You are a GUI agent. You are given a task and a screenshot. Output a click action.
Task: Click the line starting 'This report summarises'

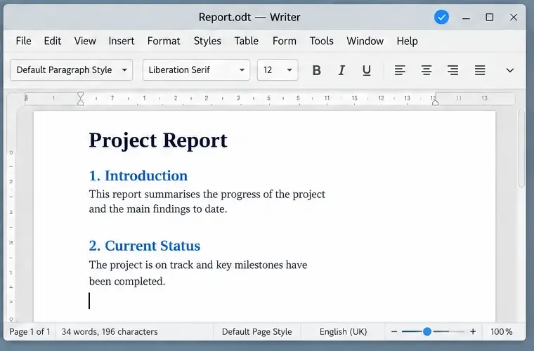207,194
